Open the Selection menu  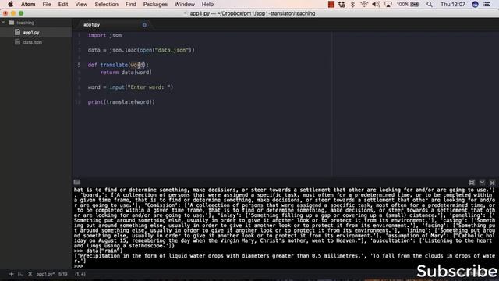pos(106,5)
